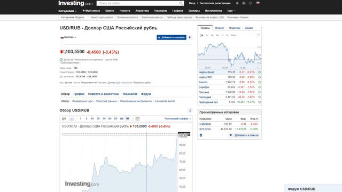This screenshot has height=192, width=342.
Task: Click the site search input field
Action: [x=138, y=3]
